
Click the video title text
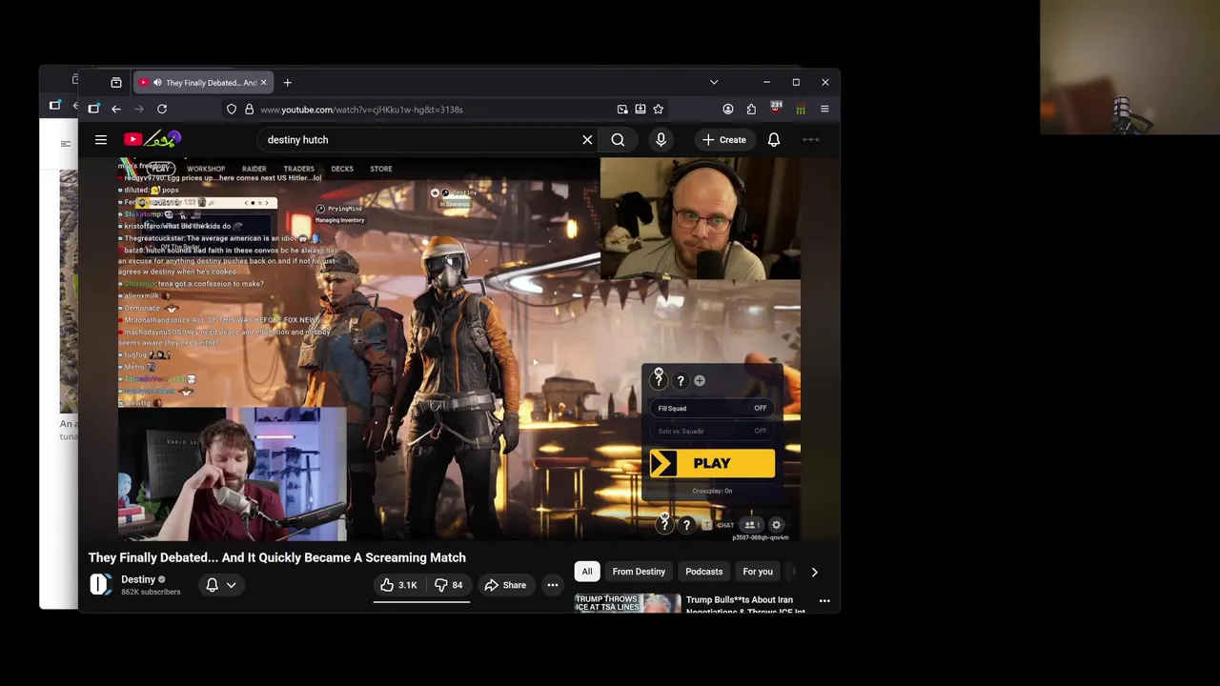coord(277,558)
